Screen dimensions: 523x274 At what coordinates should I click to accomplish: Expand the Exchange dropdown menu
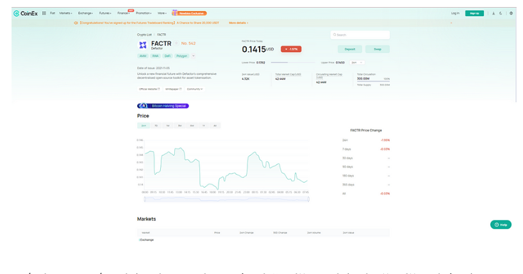coord(85,13)
